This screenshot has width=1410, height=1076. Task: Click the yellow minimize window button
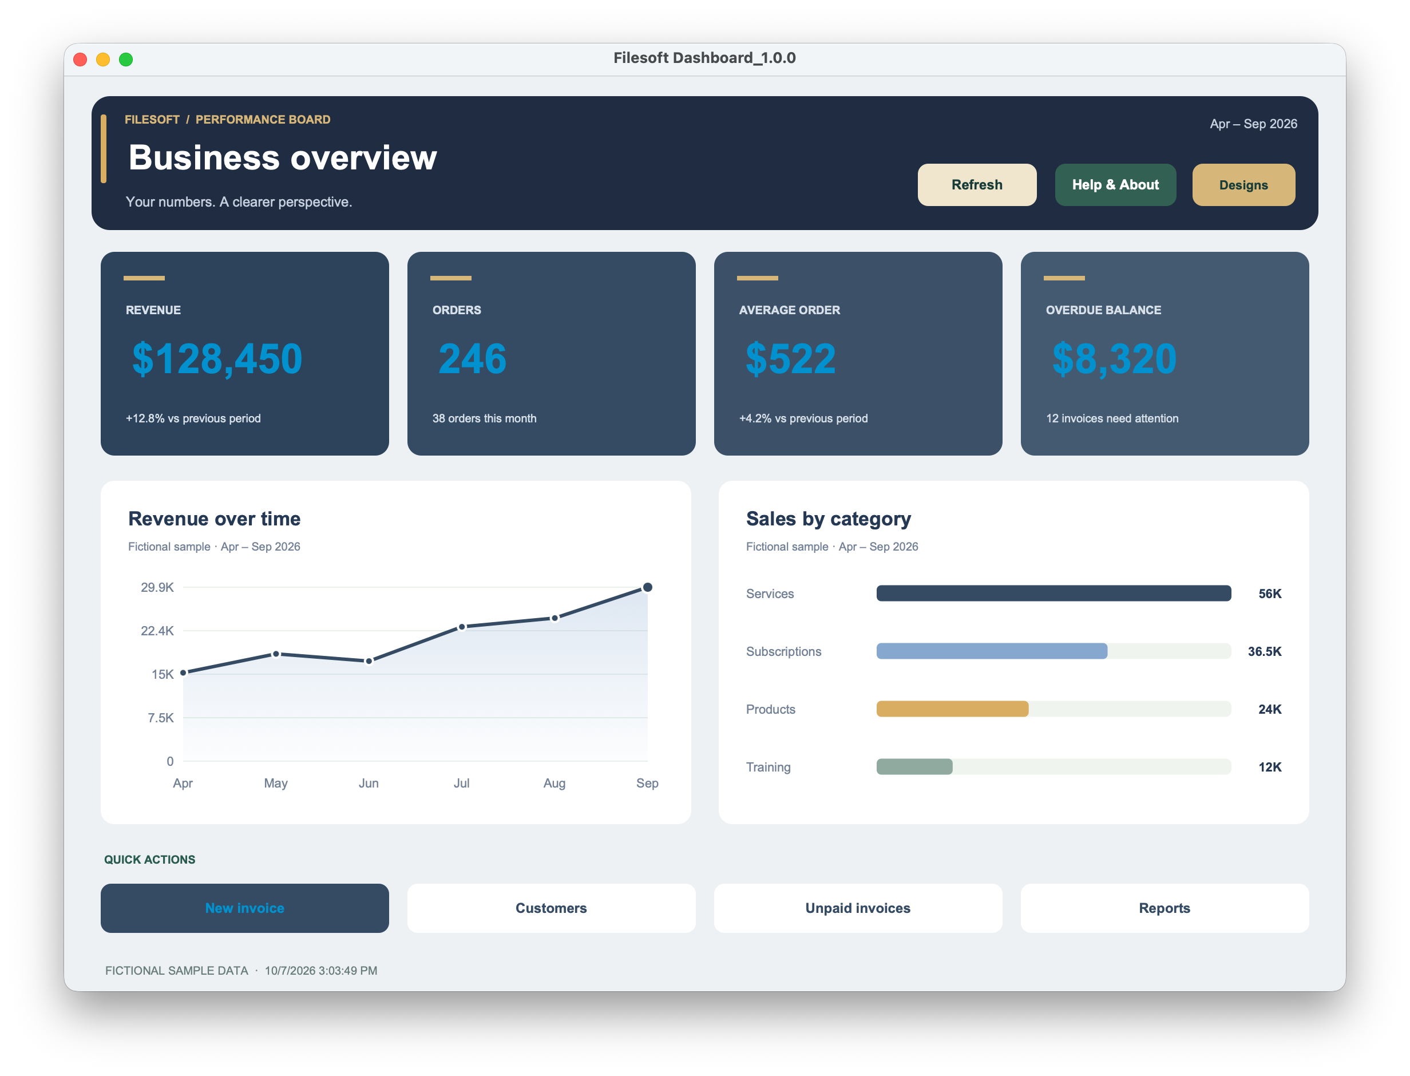(x=102, y=59)
